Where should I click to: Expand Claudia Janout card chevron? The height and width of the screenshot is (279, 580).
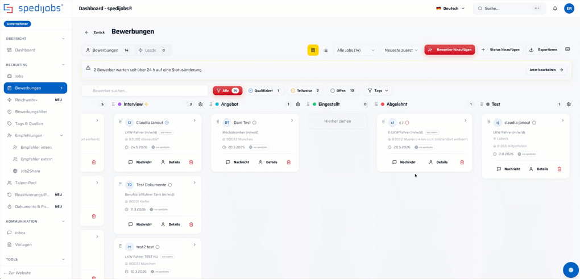[194, 120]
